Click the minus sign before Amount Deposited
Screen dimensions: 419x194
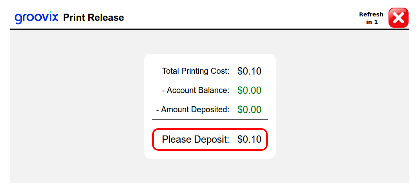pos(158,110)
